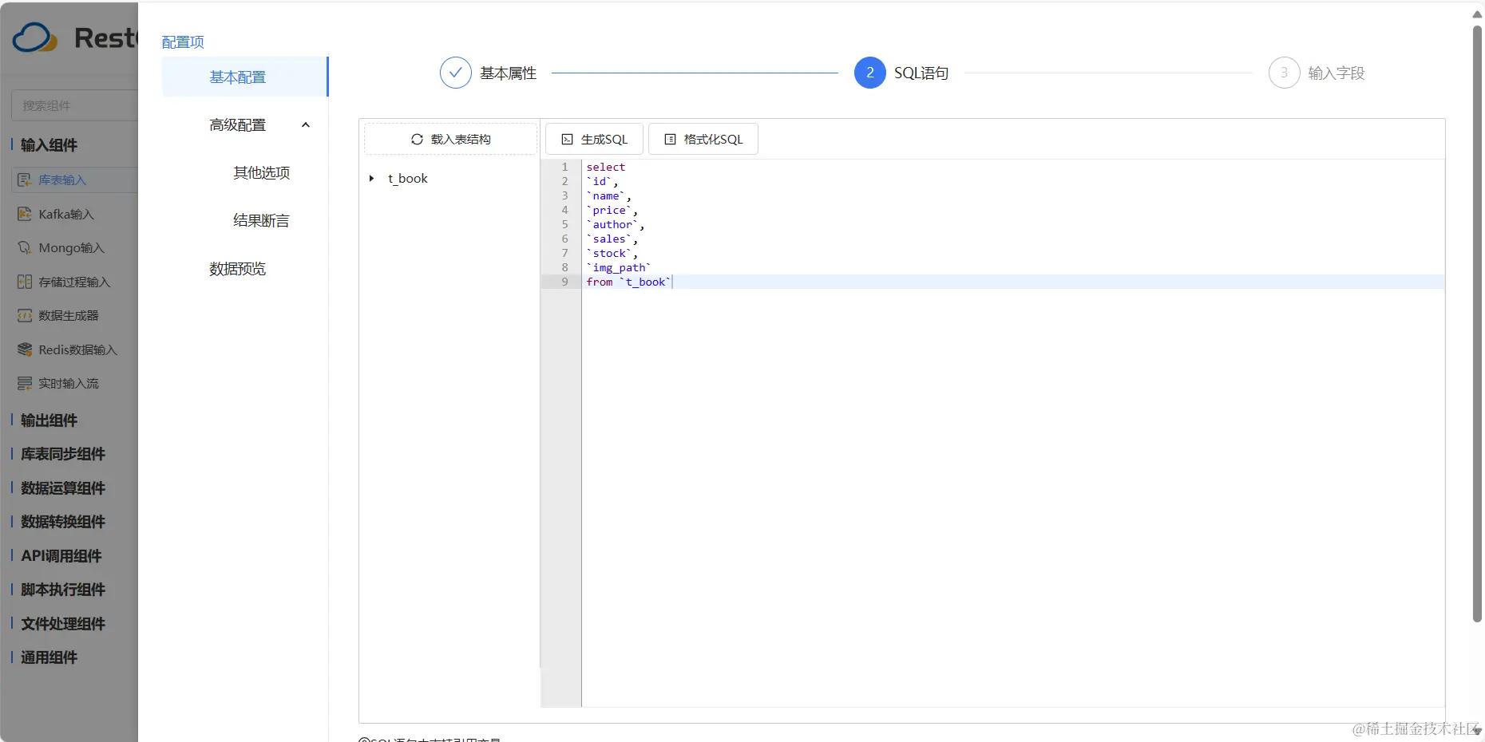Expand the 文件处理组件 category

coord(62,623)
